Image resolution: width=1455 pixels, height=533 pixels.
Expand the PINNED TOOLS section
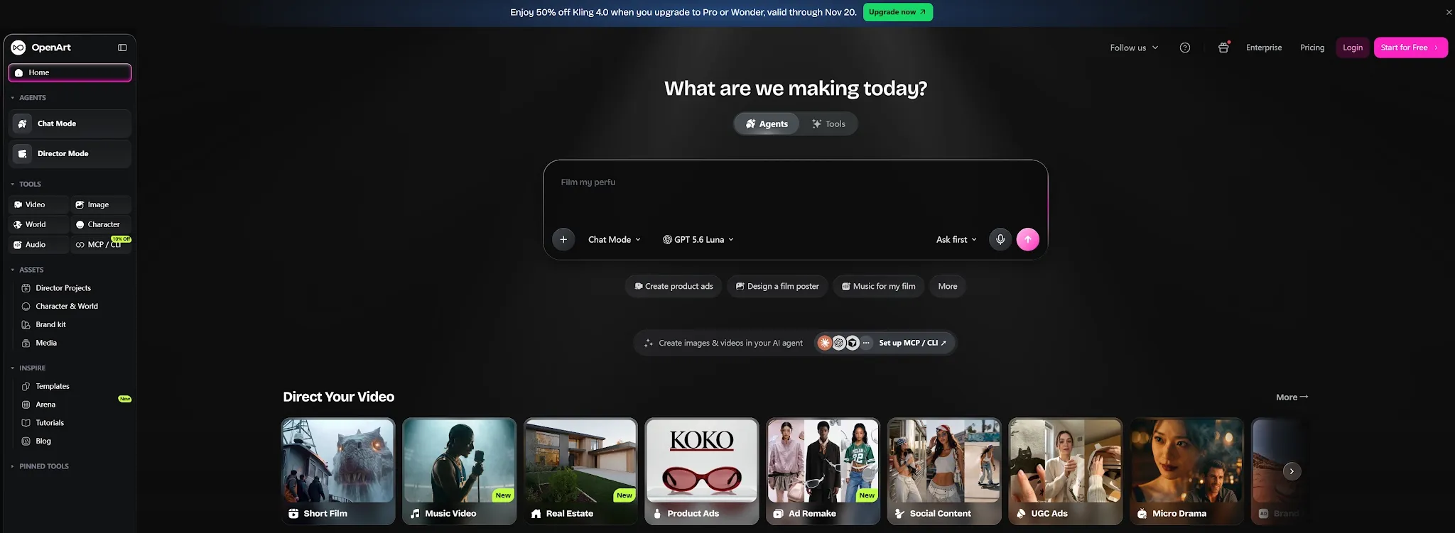coord(40,466)
